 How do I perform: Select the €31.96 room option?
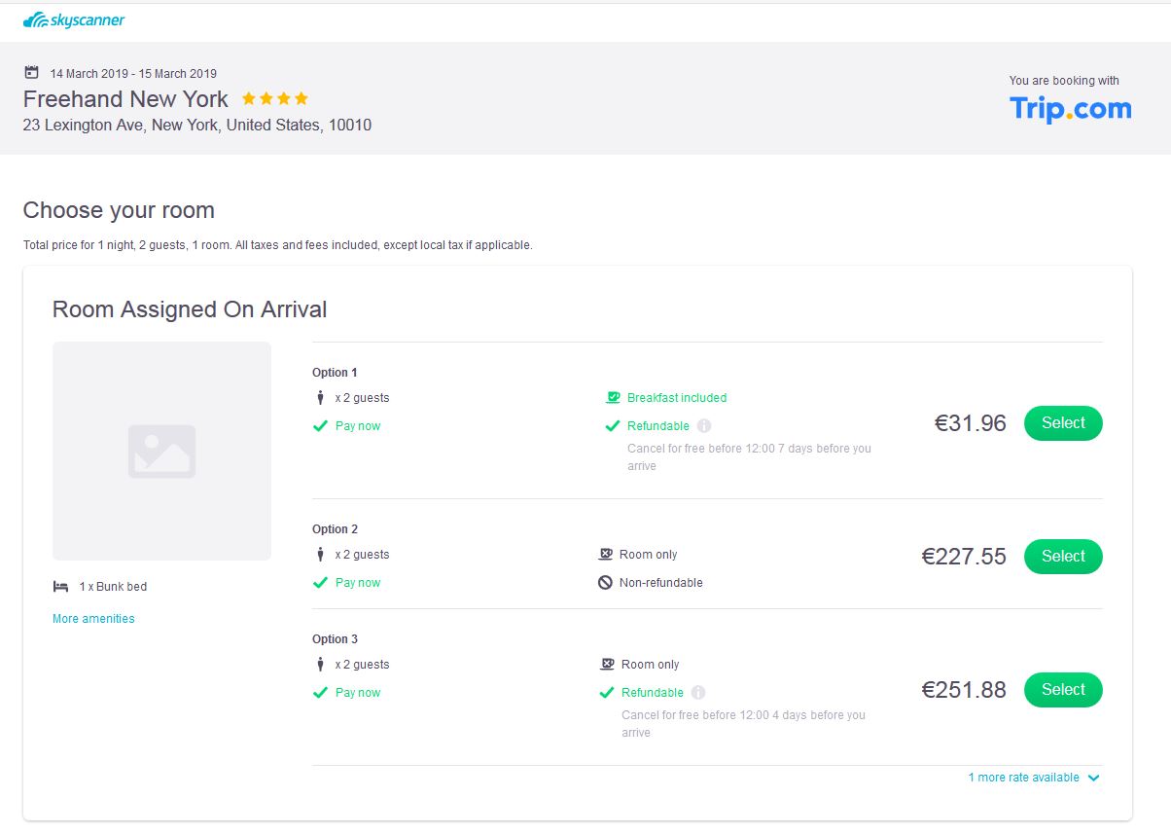click(x=1063, y=423)
